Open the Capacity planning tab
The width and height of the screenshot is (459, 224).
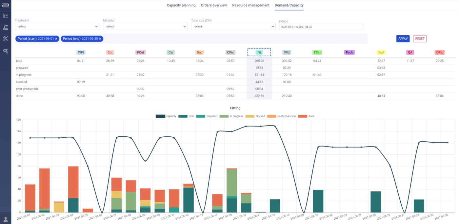coord(181,5)
